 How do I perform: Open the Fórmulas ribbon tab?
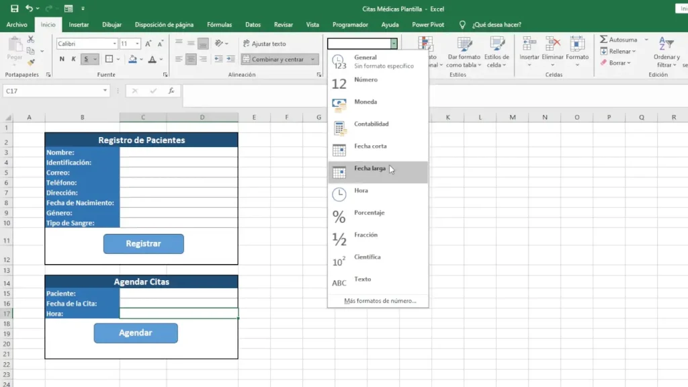pos(220,25)
